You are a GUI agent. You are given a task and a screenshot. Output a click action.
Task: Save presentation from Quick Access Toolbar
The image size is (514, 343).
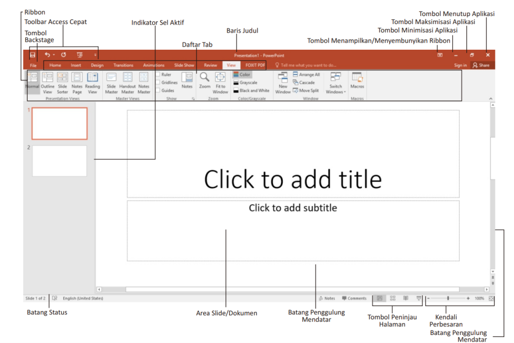(x=33, y=55)
